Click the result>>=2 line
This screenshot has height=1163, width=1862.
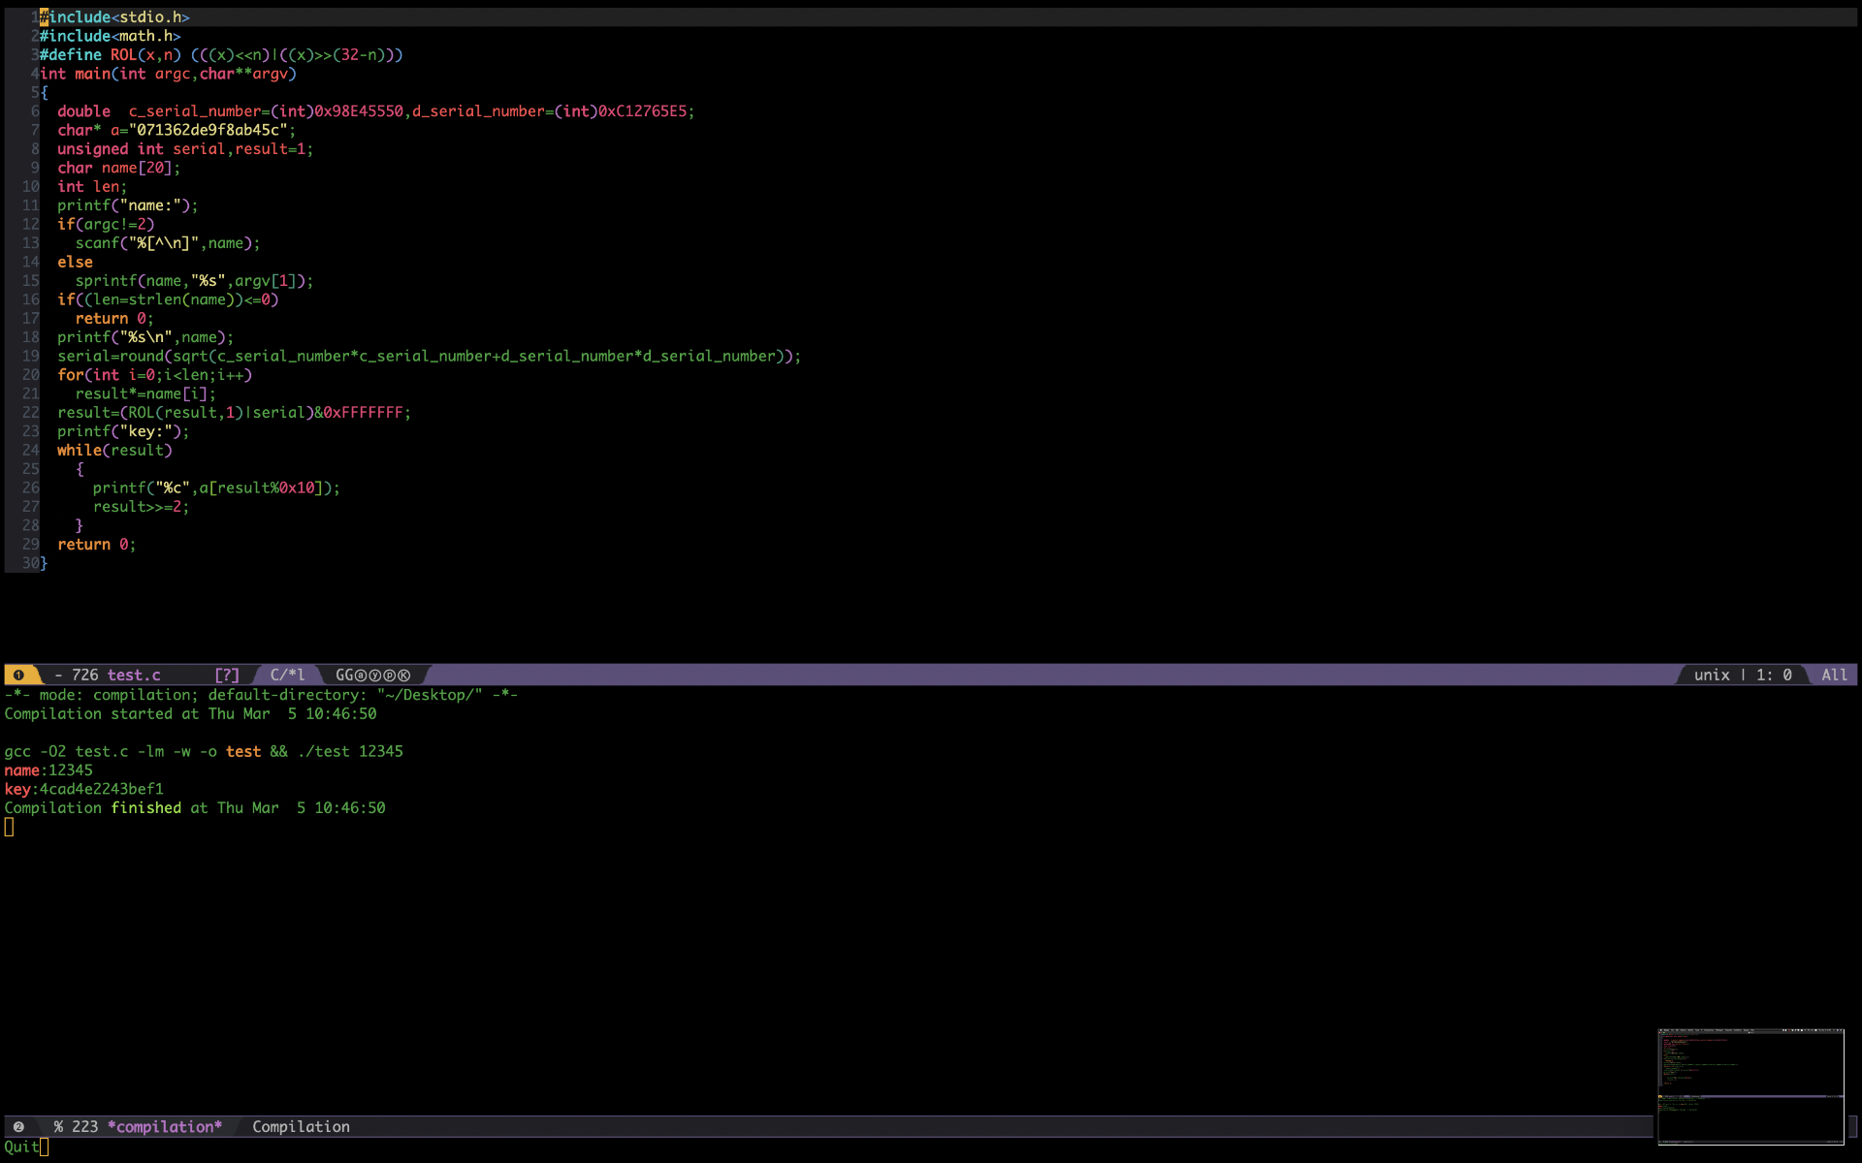coord(141,507)
